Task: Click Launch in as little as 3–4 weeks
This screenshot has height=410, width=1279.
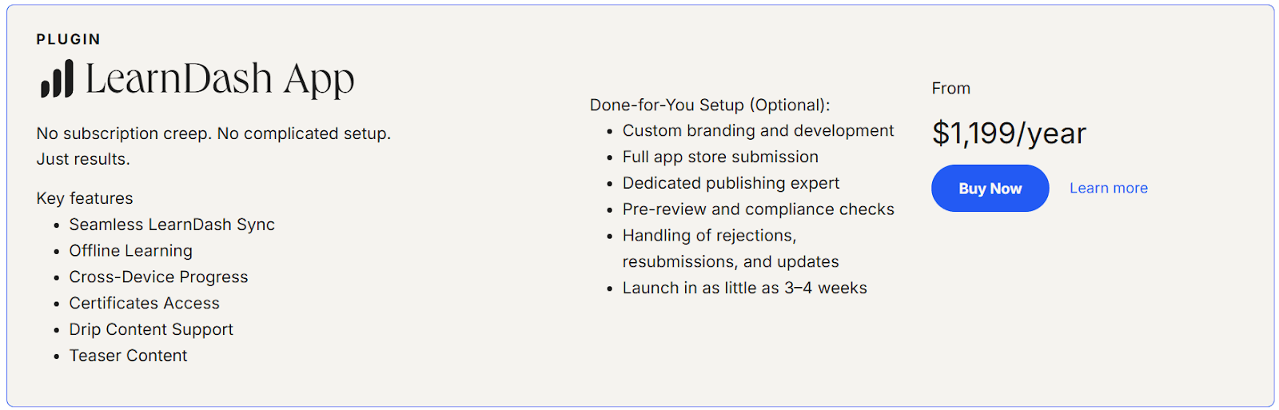Action: (744, 289)
